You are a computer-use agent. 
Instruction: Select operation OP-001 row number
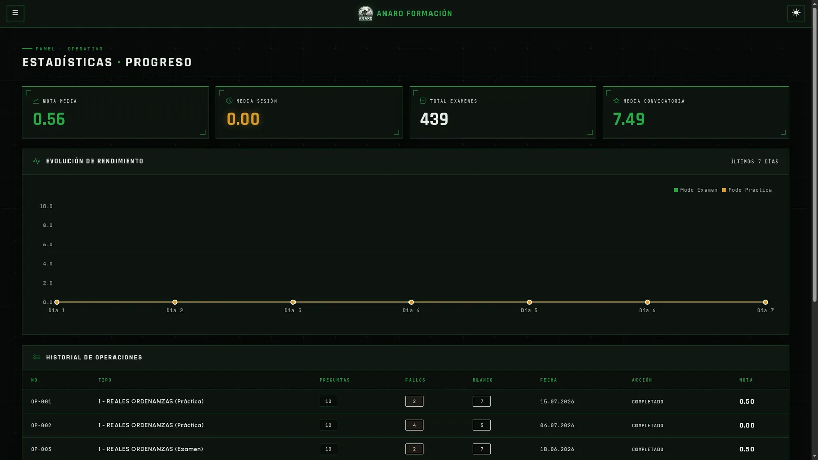pos(41,402)
